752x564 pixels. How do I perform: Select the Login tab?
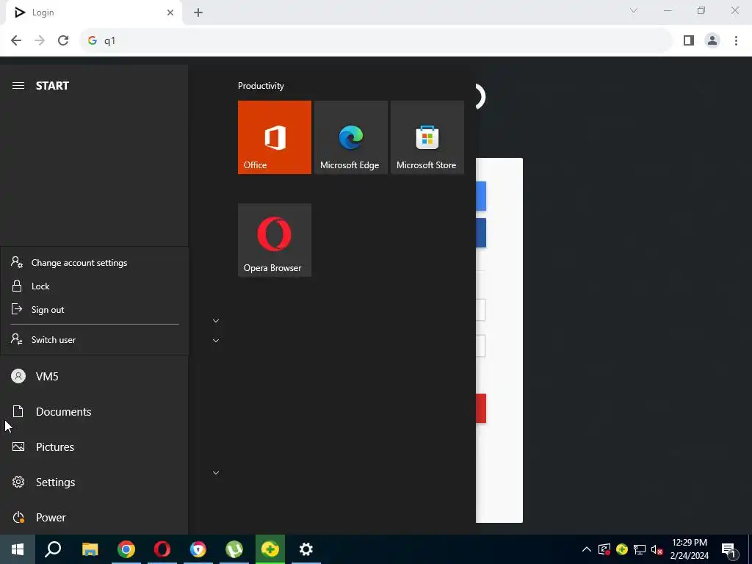94,13
